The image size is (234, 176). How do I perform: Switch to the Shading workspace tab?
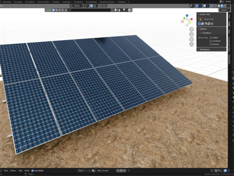click(56, 2)
